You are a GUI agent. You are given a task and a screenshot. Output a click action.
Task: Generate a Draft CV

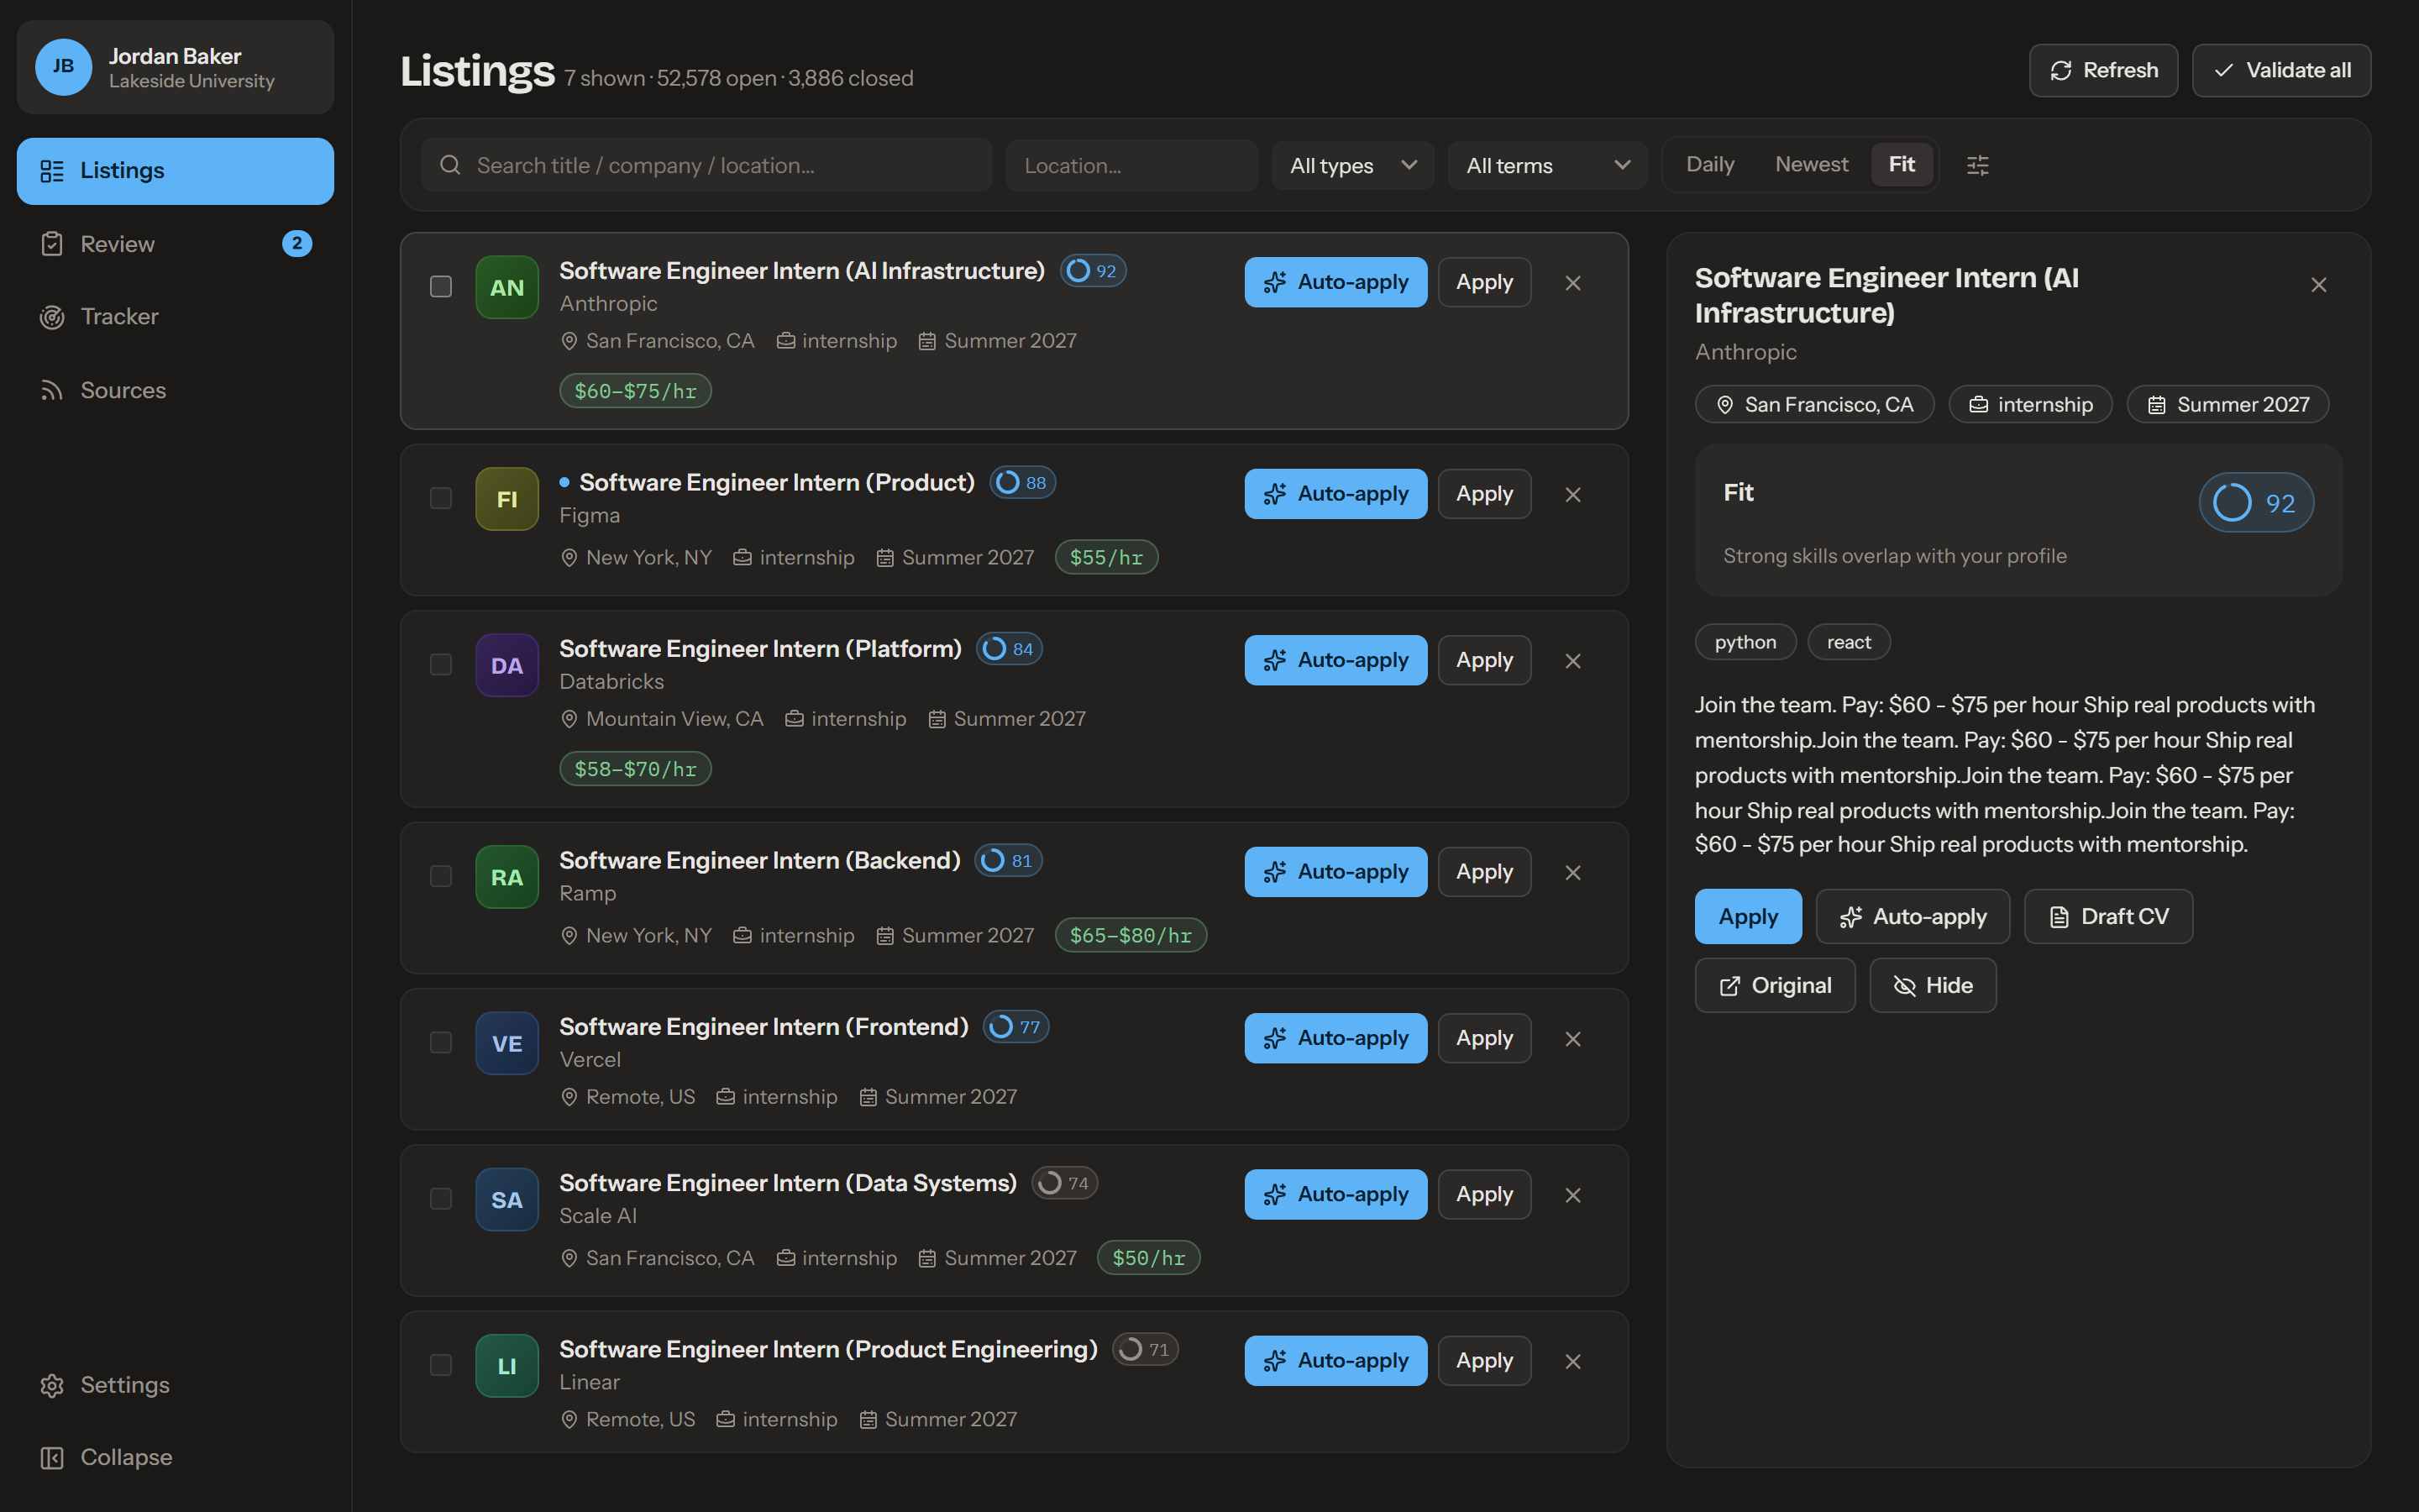(x=2108, y=917)
